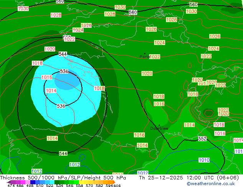Pick the yellow swatch above 570
Image resolution: width=243 pixels, height=187 pixels.
click(91, 182)
